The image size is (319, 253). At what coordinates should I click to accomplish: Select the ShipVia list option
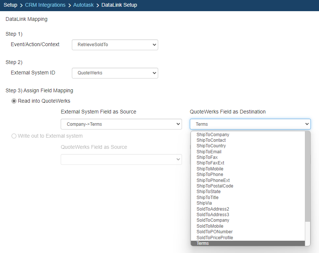204,203
